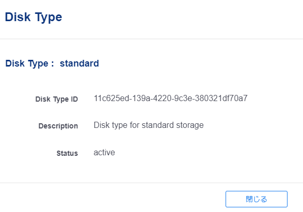Image resolution: width=303 pixels, height=212 pixels.
Task: Click the '11c625ed' segment of the ID
Action: 111,99
